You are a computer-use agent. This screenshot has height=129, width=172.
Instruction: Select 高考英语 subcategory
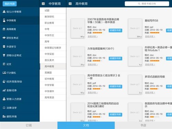click(53, 97)
